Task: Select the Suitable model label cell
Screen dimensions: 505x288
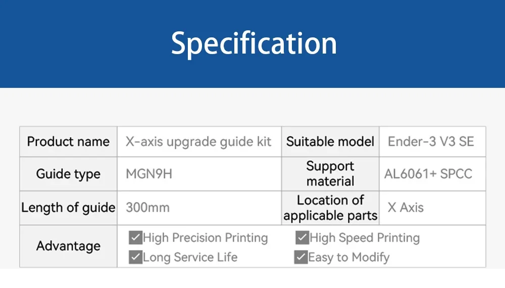Action: point(330,142)
